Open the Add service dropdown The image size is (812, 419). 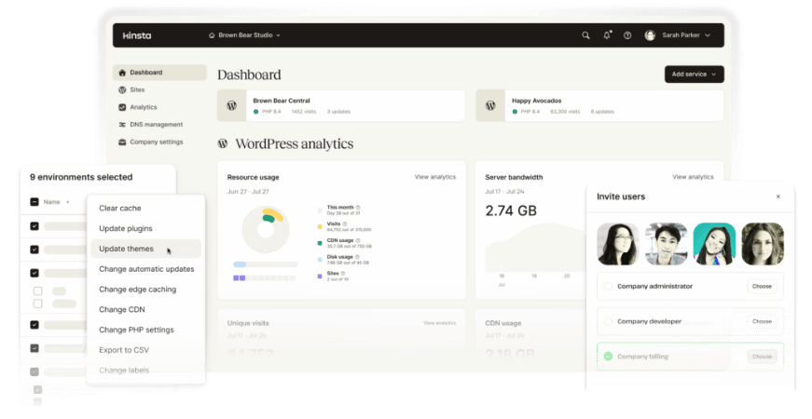coord(694,74)
